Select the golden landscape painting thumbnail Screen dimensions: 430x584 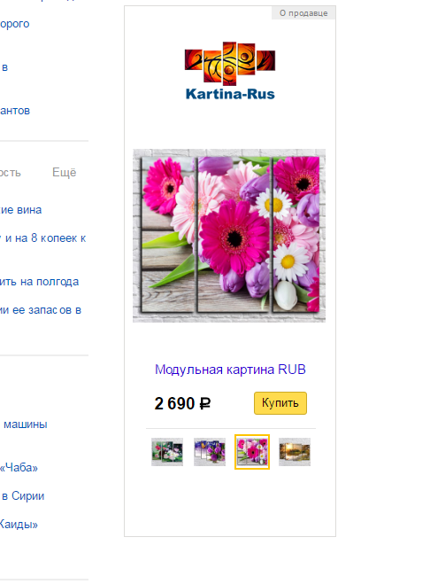[295, 452]
